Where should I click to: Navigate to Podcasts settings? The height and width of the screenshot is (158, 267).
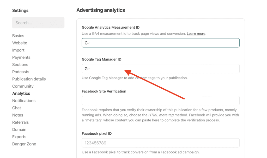pos(21,72)
